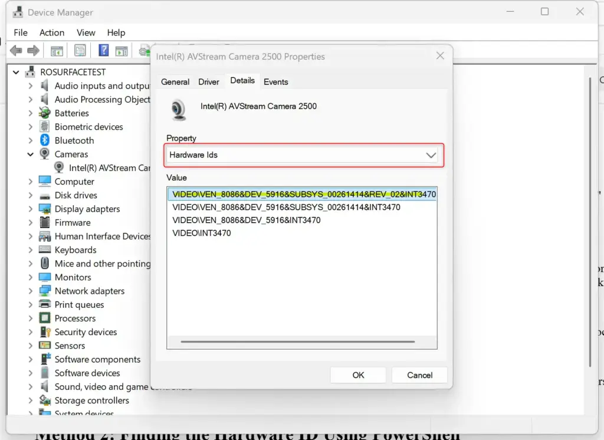Image resolution: width=604 pixels, height=440 pixels.
Task: Click OK in camera Properties dialog
Action: [358, 375]
